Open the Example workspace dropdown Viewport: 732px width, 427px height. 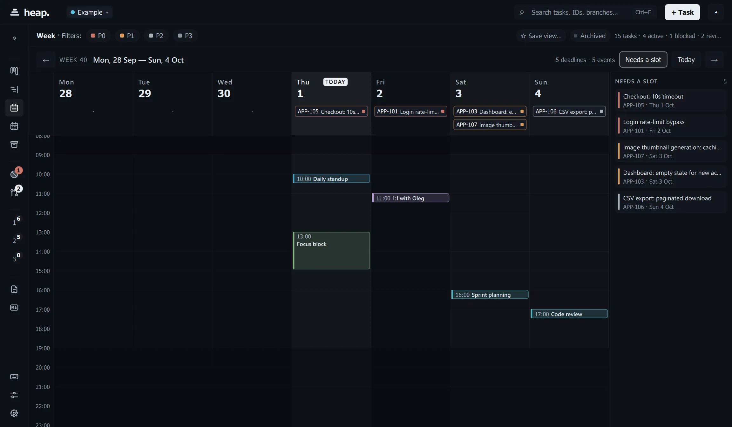(90, 12)
